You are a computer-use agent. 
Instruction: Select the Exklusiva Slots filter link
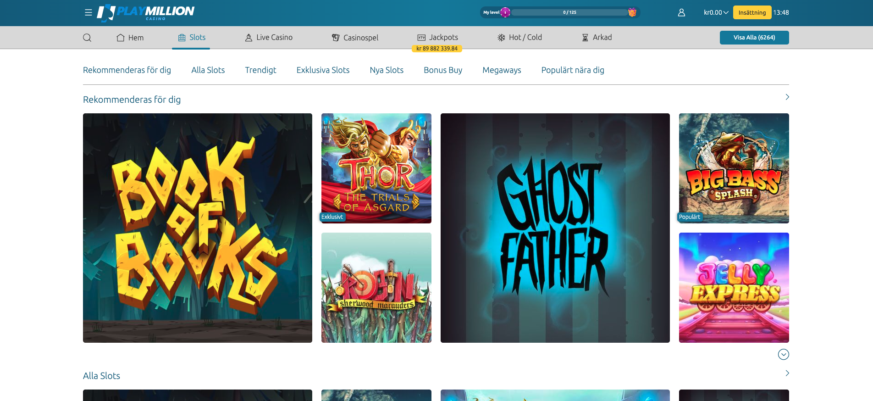[323, 70]
